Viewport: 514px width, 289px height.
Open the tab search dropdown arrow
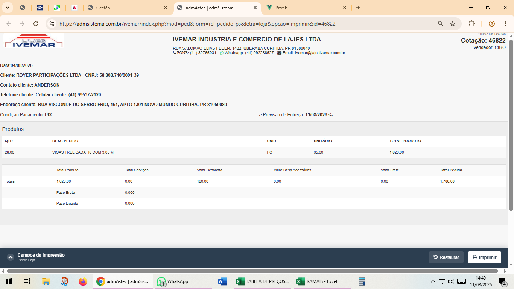(x=7, y=8)
